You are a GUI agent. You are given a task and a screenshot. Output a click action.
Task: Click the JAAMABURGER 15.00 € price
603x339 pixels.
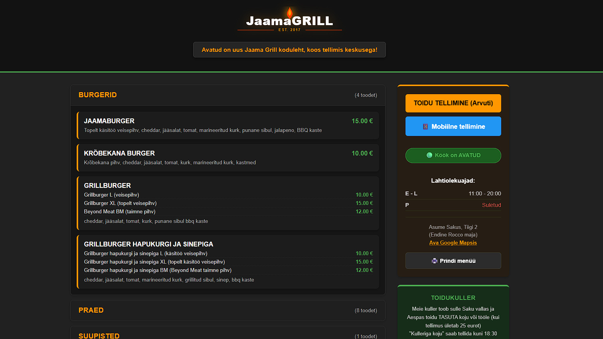coord(362,121)
